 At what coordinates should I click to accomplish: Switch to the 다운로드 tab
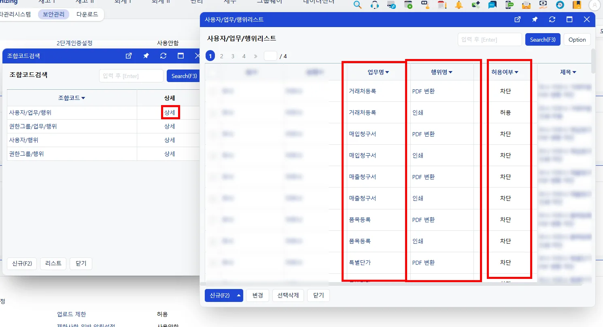(87, 14)
